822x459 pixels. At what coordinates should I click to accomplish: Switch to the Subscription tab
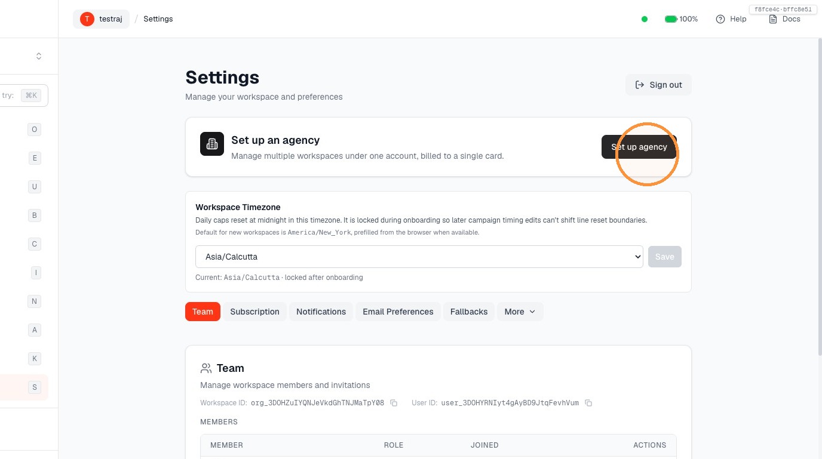(254, 312)
